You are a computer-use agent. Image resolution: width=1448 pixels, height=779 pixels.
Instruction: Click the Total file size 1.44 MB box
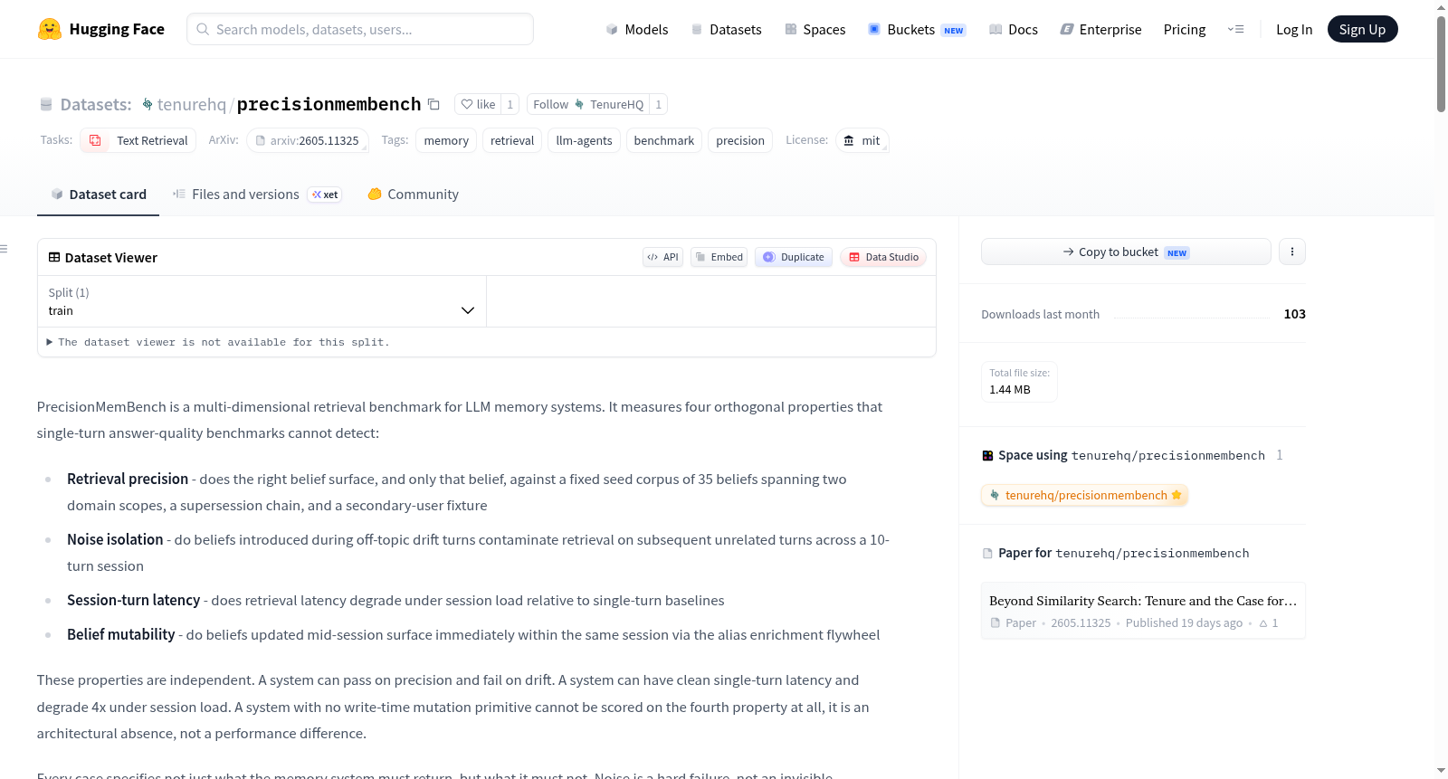[x=1019, y=381]
